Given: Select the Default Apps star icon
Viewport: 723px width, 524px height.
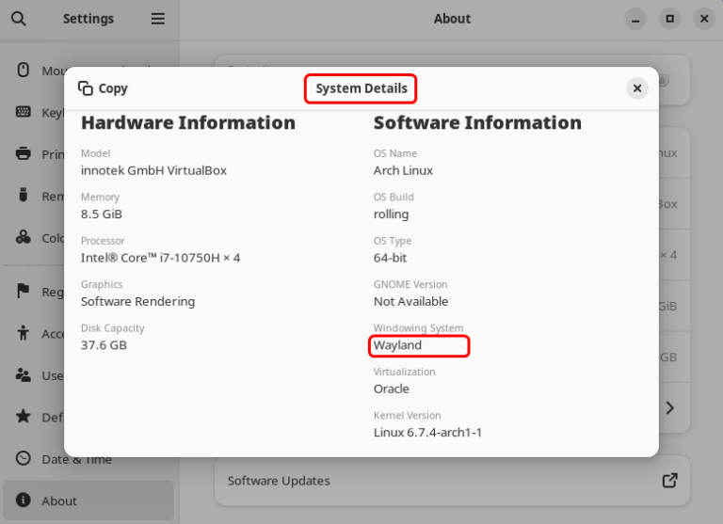Looking at the screenshot, I should (23, 416).
